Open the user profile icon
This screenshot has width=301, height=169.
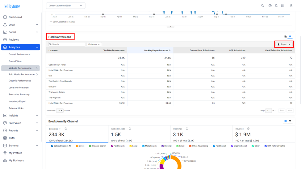(291, 6)
